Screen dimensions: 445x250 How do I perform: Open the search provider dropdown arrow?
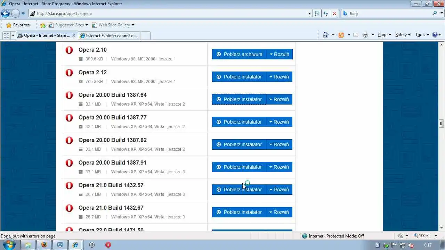[x=441, y=14]
